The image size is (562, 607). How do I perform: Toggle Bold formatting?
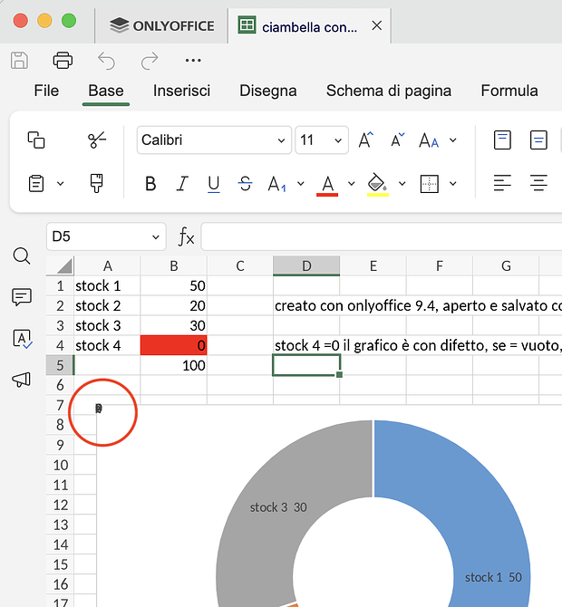click(x=150, y=184)
